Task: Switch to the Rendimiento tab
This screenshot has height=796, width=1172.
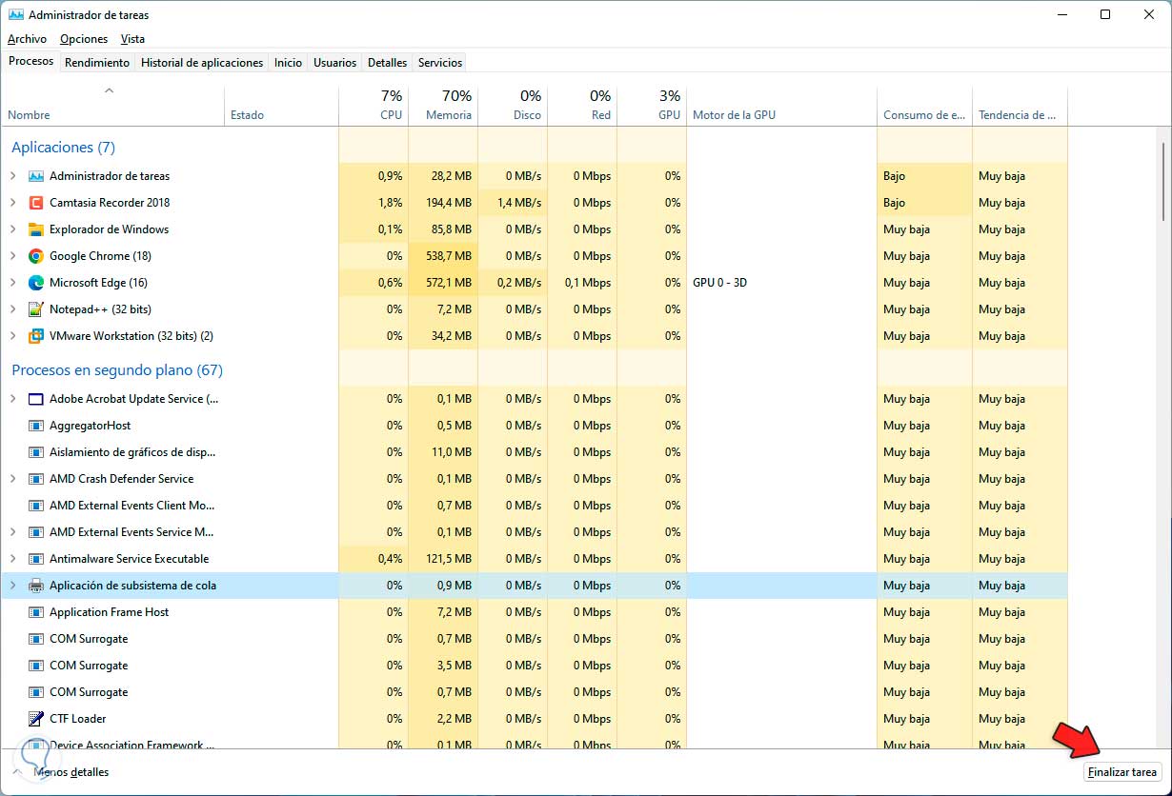Action: [x=97, y=63]
